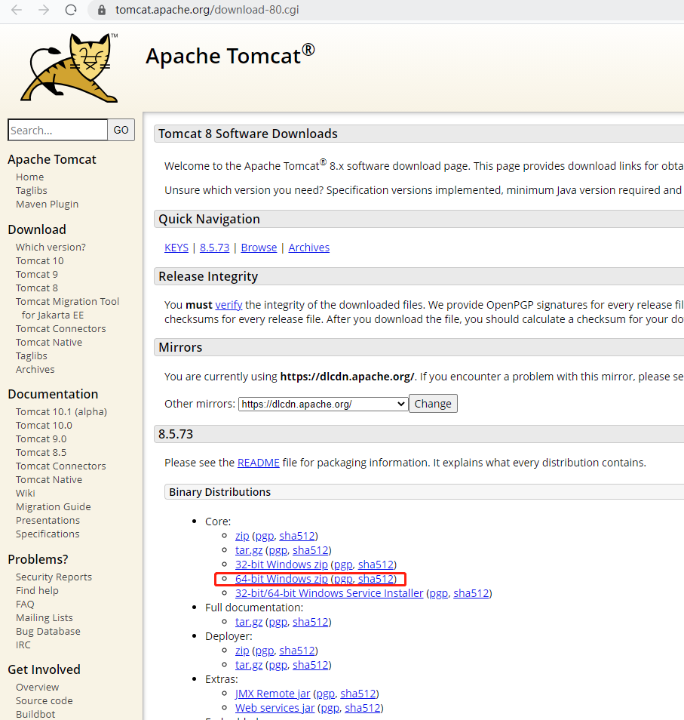The height and width of the screenshot is (720, 684).
Task: Open the Buildbot sidebar link
Action: [35, 714]
